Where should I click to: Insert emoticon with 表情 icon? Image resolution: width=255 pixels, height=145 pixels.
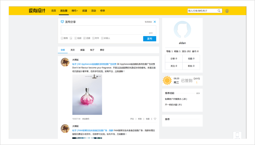[62, 38]
